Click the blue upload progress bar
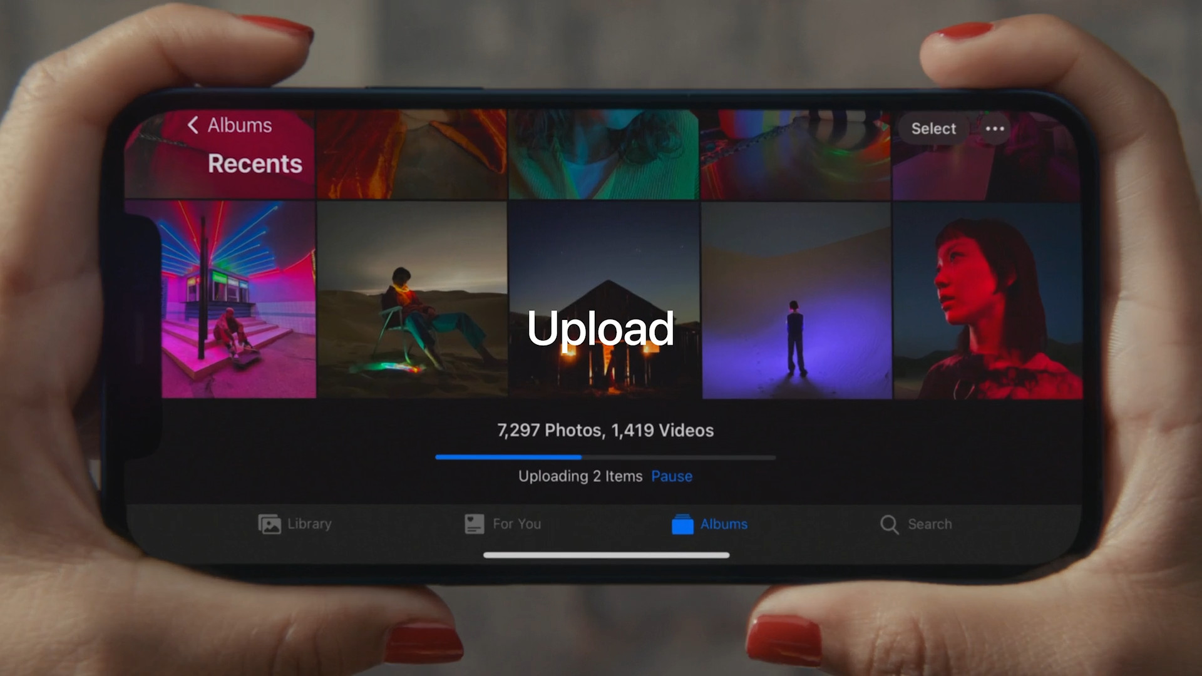The image size is (1202, 676). [508, 458]
